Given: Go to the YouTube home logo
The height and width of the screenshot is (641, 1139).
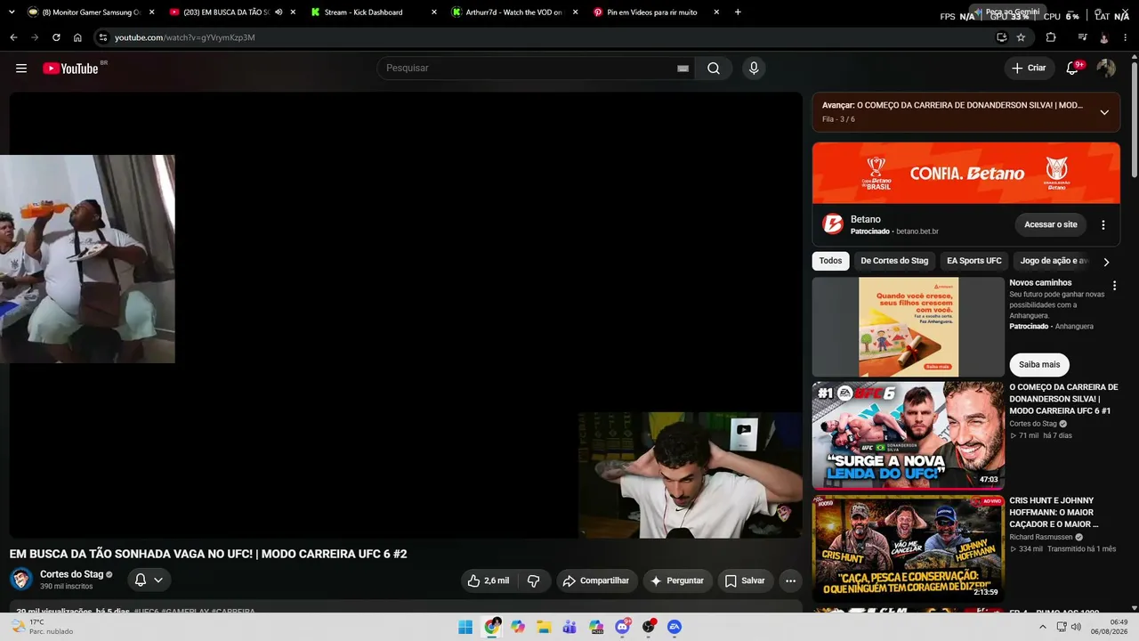Looking at the screenshot, I should tap(71, 69).
